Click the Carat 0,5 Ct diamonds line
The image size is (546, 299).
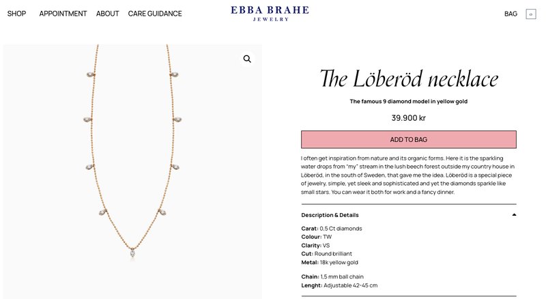coord(332,228)
